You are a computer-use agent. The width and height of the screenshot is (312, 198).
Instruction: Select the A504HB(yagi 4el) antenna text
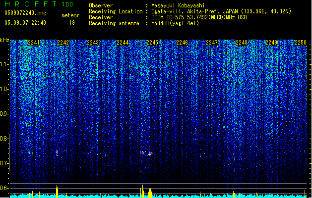point(175,23)
